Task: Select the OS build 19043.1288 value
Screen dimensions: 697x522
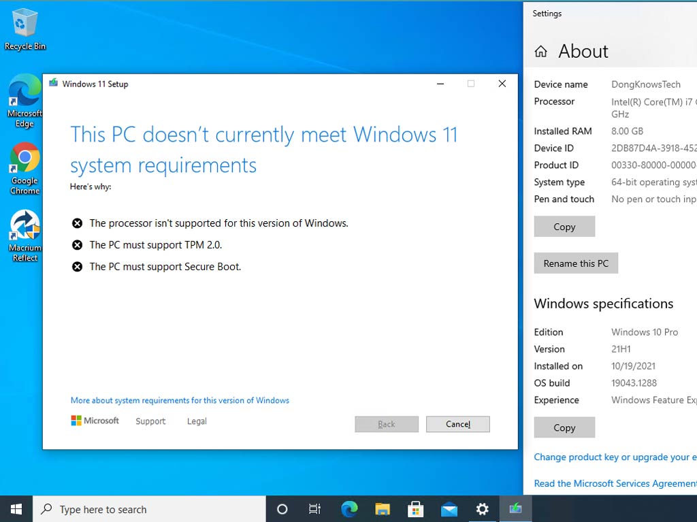Action: tap(634, 383)
